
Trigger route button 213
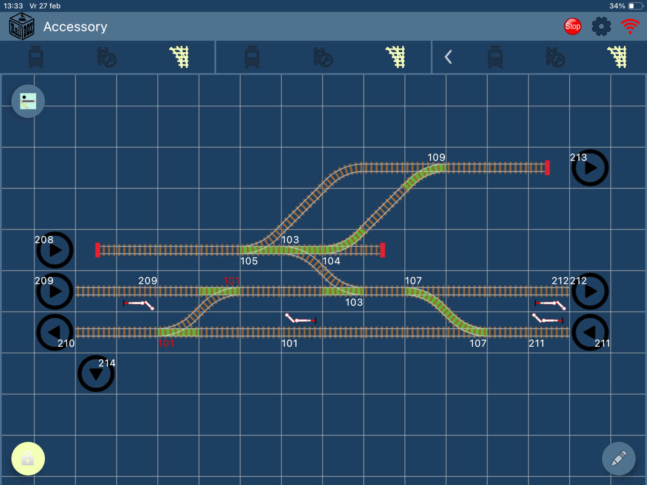(590, 168)
